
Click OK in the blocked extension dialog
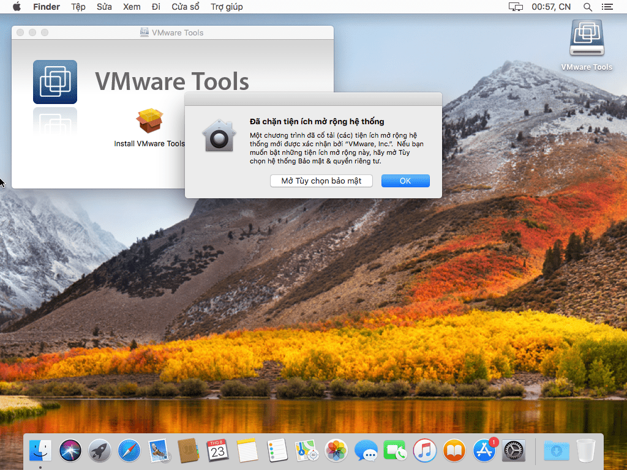pyautogui.click(x=405, y=181)
